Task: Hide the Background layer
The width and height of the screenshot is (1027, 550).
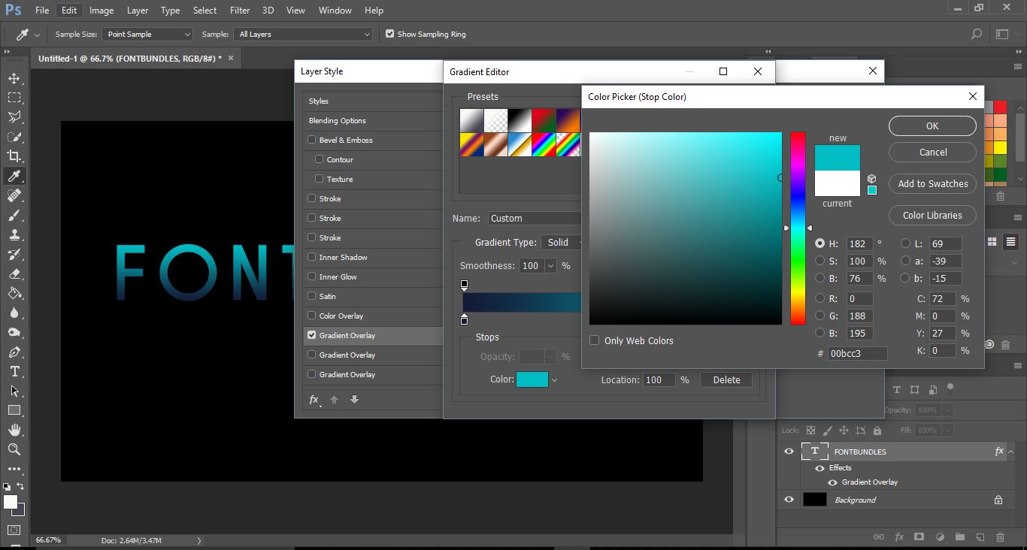Action: click(x=789, y=500)
